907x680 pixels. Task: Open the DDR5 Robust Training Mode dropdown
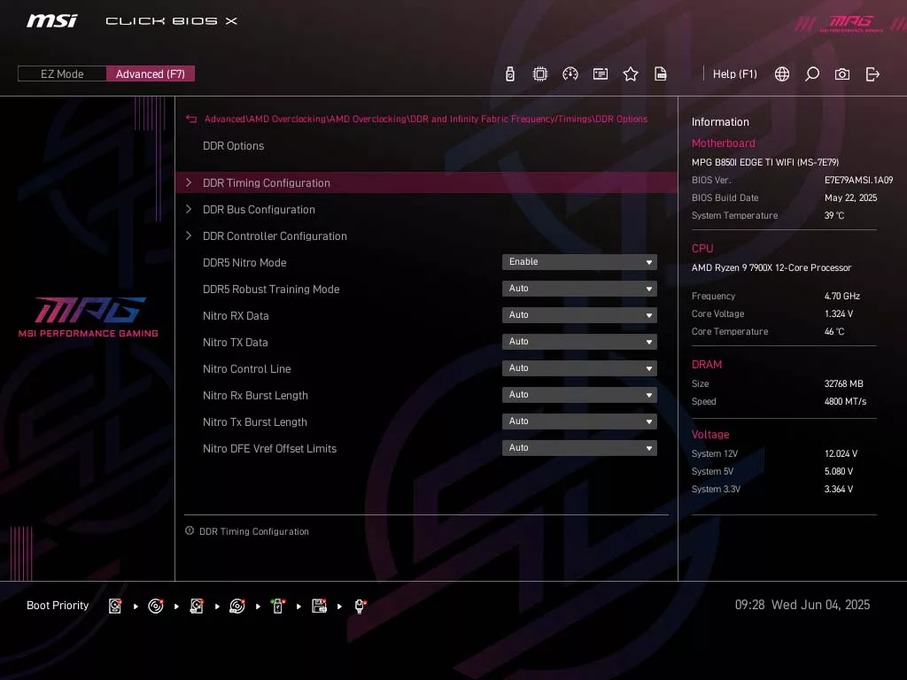579,289
